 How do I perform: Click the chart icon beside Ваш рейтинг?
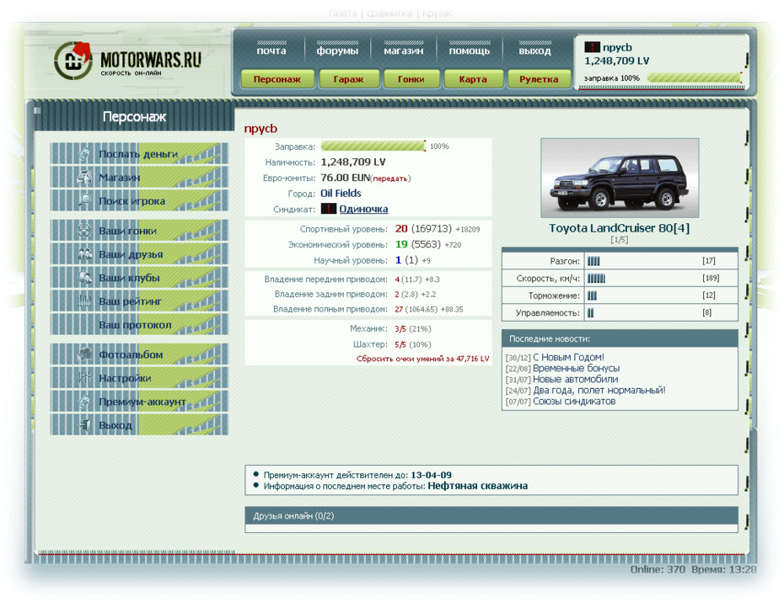(84, 301)
